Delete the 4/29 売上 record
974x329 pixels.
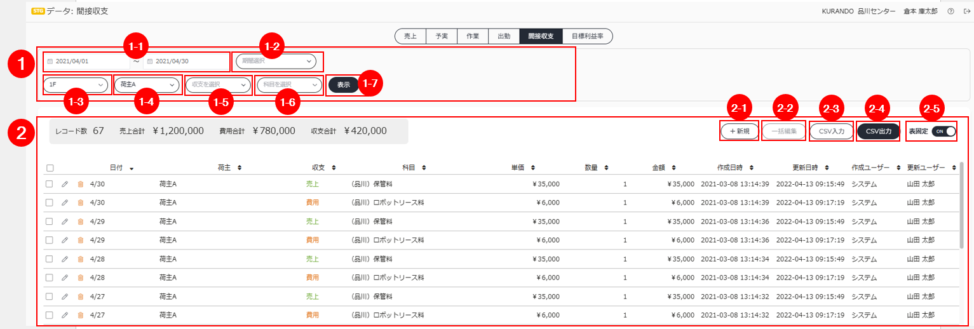[x=80, y=222]
